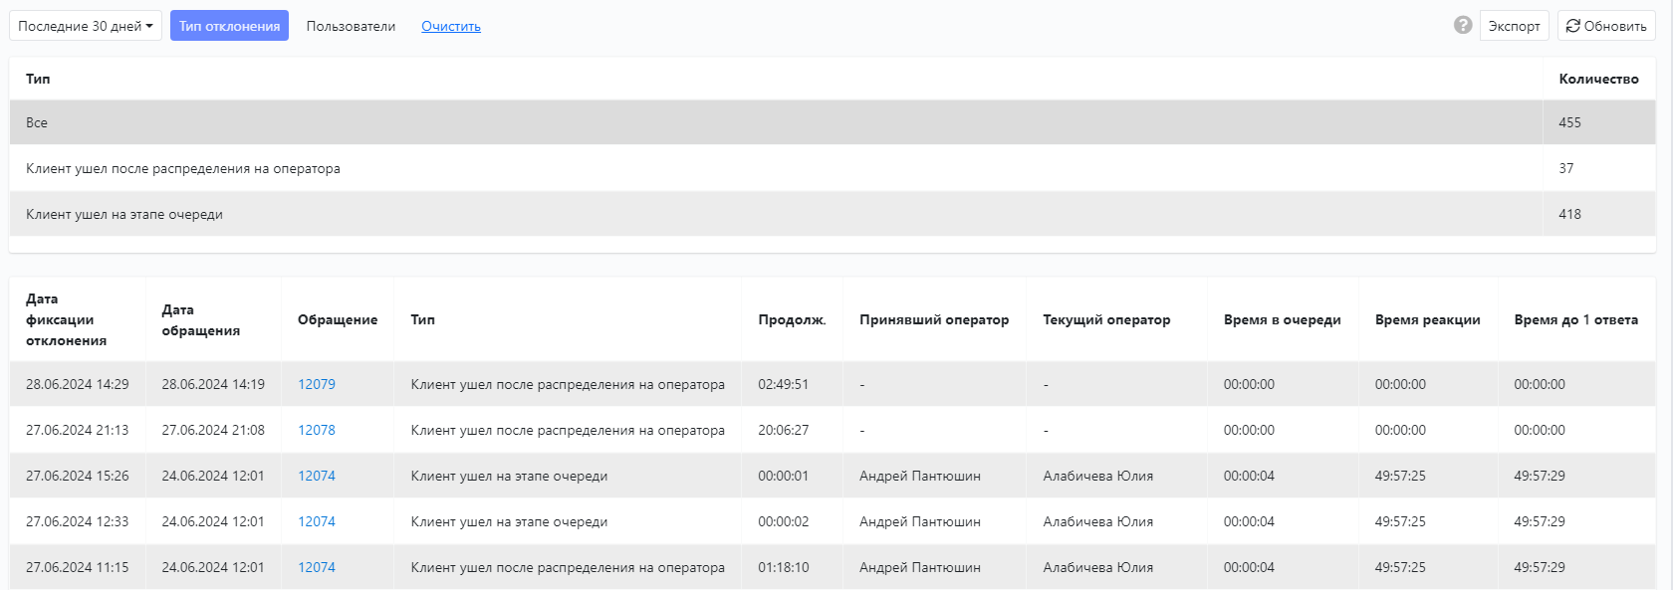1673x590 pixels.
Task: Click the Продолж. column header
Action: 792,319
